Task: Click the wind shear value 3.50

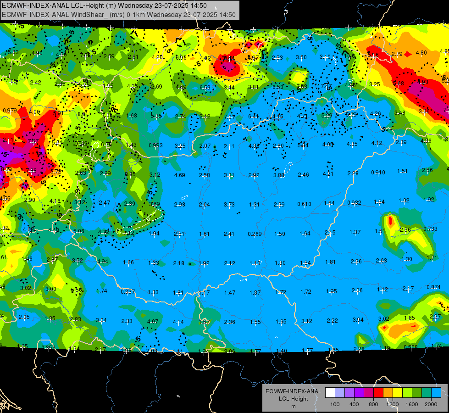Action: (x=301, y=57)
